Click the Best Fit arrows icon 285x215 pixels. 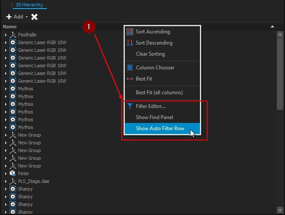pyautogui.click(x=130, y=79)
